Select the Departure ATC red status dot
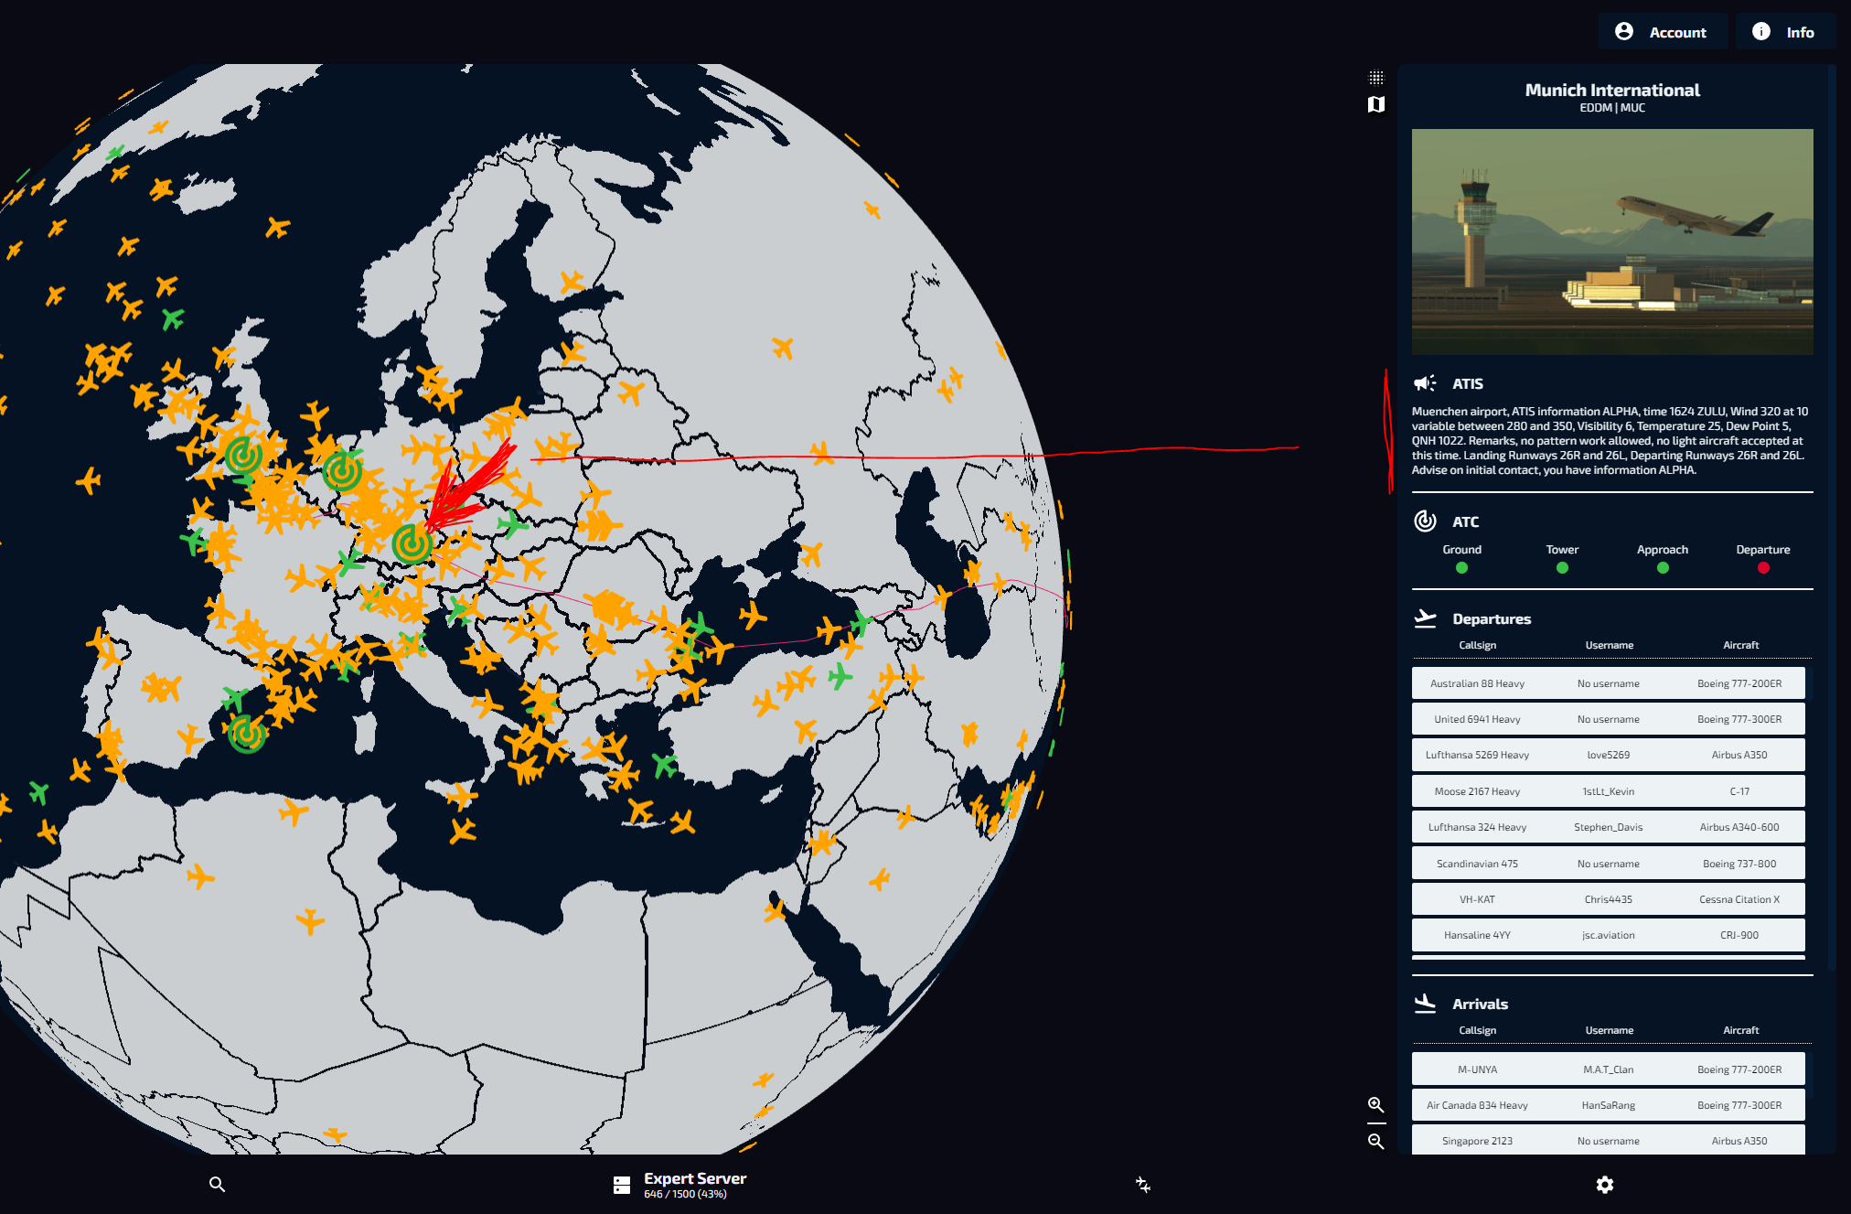Viewport: 1851px width, 1214px height. 1763,568
